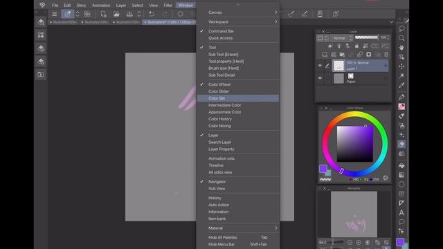Viewport: 443px width, 249px height.
Task: Open the File menu
Action: point(55,6)
